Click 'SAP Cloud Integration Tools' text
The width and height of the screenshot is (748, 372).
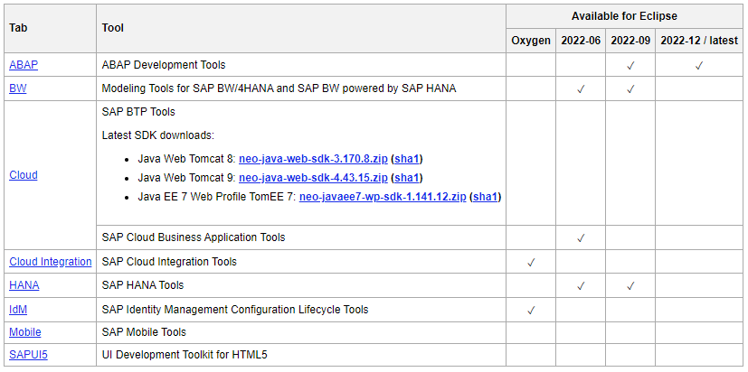pos(169,262)
